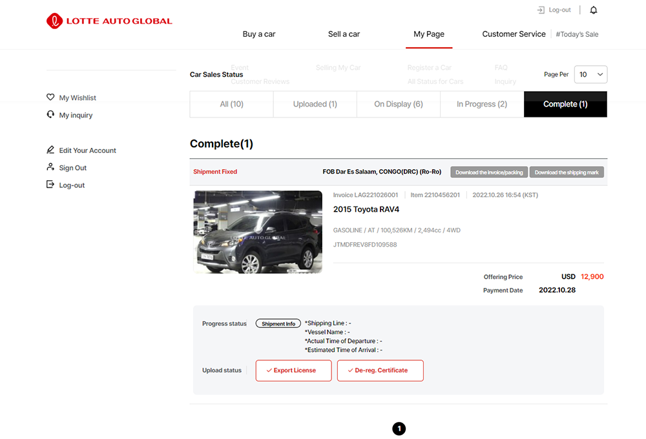Image resolution: width=646 pixels, height=439 pixels.
Task: Click the 2022.10.26 16:54 (KST) timestamp
Action: pos(505,195)
